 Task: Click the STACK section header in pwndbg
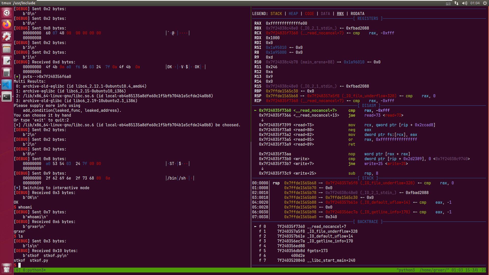point(368,178)
